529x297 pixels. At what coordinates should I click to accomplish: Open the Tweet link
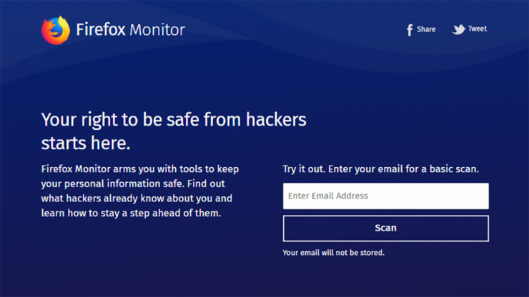[x=469, y=29]
